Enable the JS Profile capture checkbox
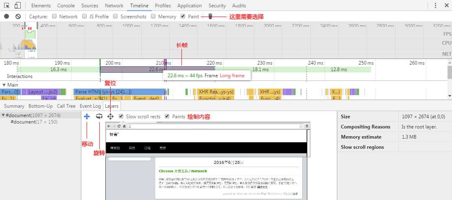The height and width of the screenshot is (200, 452). point(85,16)
